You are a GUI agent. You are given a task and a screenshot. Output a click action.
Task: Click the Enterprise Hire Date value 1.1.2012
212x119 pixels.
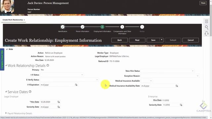point(166,100)
